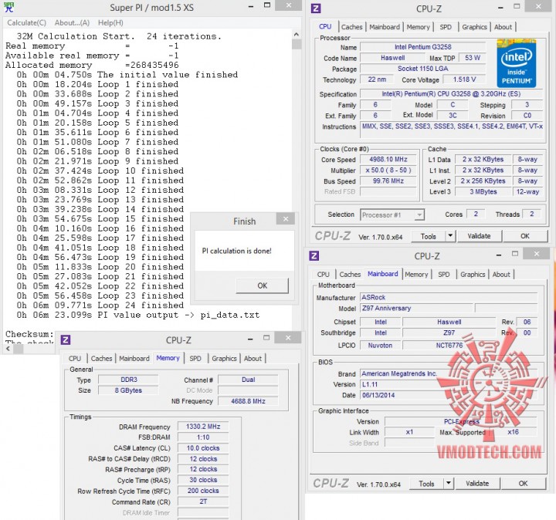This screenshot has width=556, height=520.
Task: Click Tools button in top CPU-Z window
Action: point(428,236)
